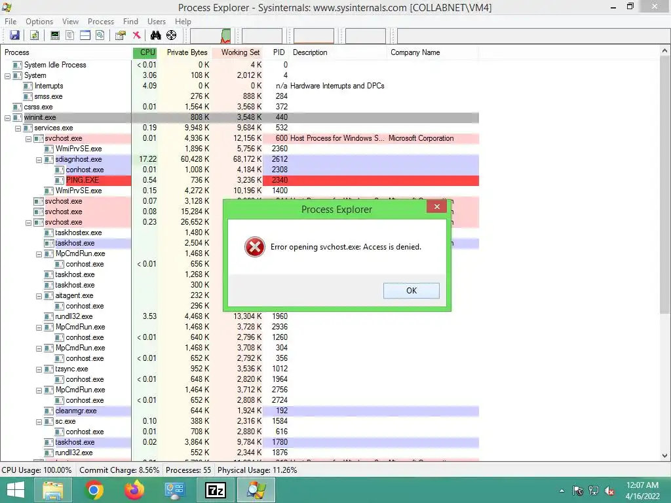This screenshot has width=671, height=503.
Task: Sort by the Working Set column header
Action: pyautogui.click(x=237, y=52)
